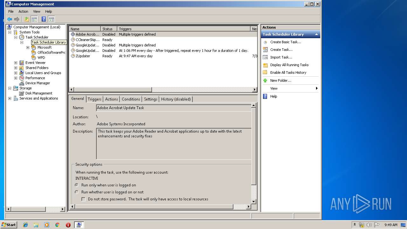Click the Up one level folder icon
407x229 pixels.
pos(27,19)
